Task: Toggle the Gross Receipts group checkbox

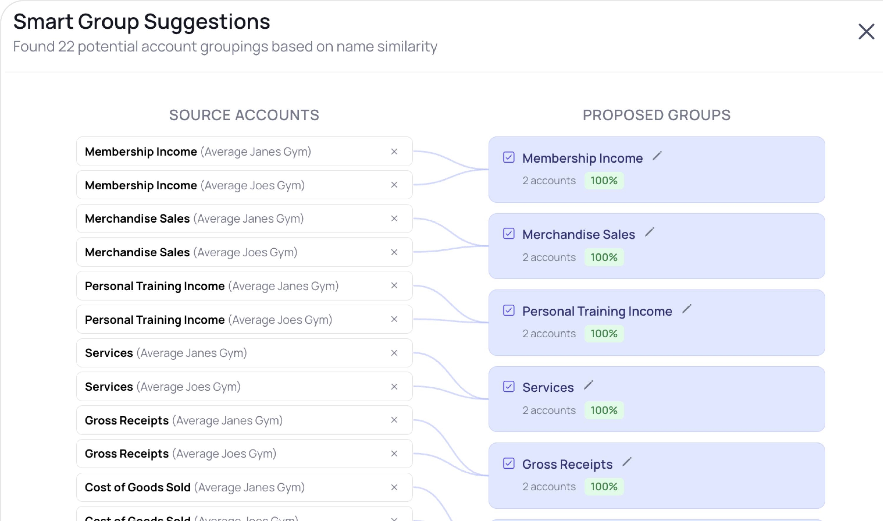Action: [509, 463]
